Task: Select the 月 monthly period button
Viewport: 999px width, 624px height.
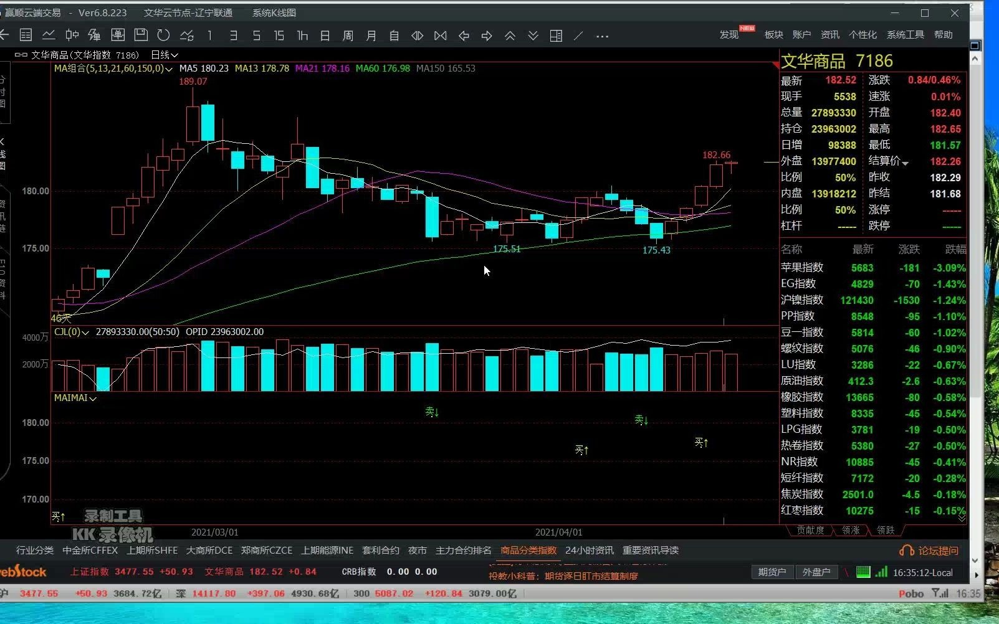Action: [371, 35]
